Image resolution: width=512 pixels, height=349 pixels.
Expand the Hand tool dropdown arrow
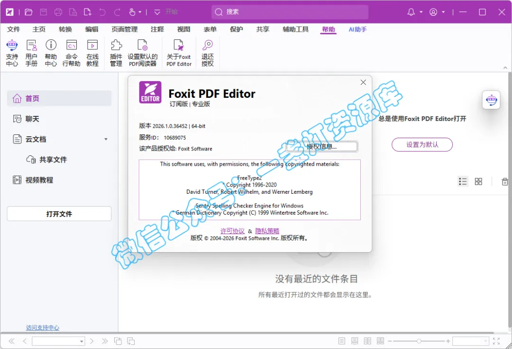point(140,12)
